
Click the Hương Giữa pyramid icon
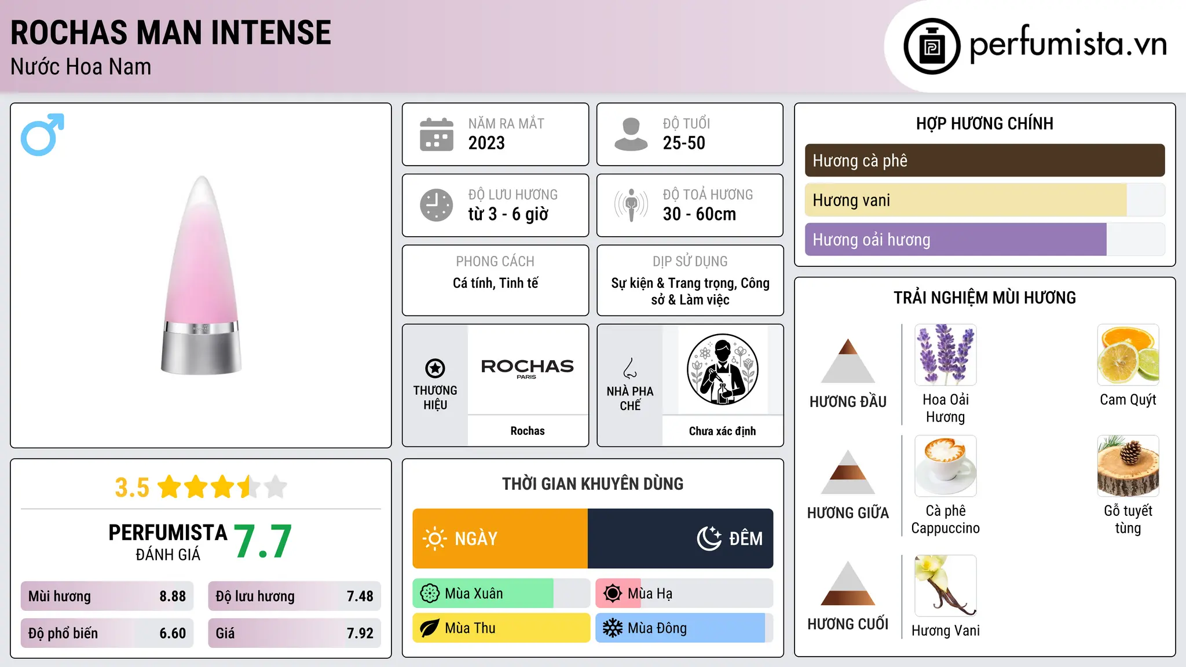click(848, 472)
